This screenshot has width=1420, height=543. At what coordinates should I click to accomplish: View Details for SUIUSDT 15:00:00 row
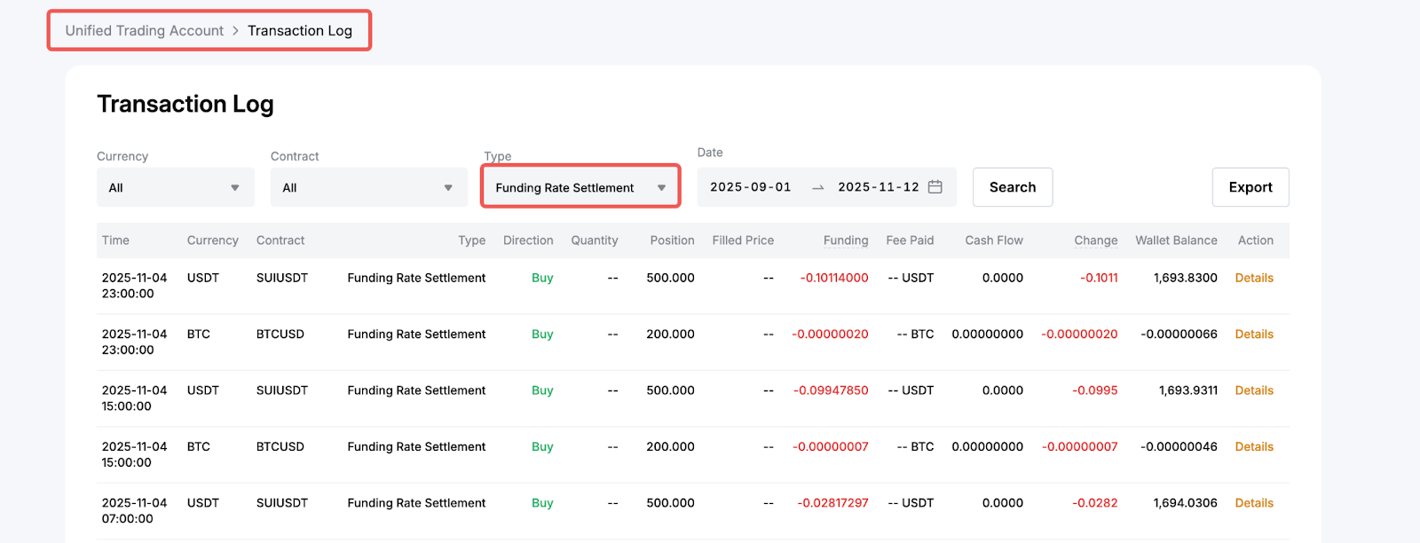(1253, 390)
